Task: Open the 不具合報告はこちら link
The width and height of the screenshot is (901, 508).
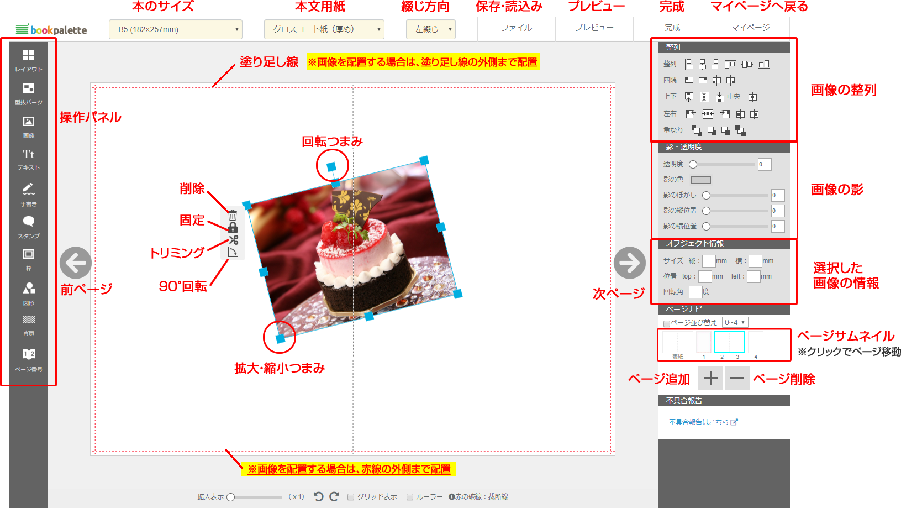Action: (703, 422)
